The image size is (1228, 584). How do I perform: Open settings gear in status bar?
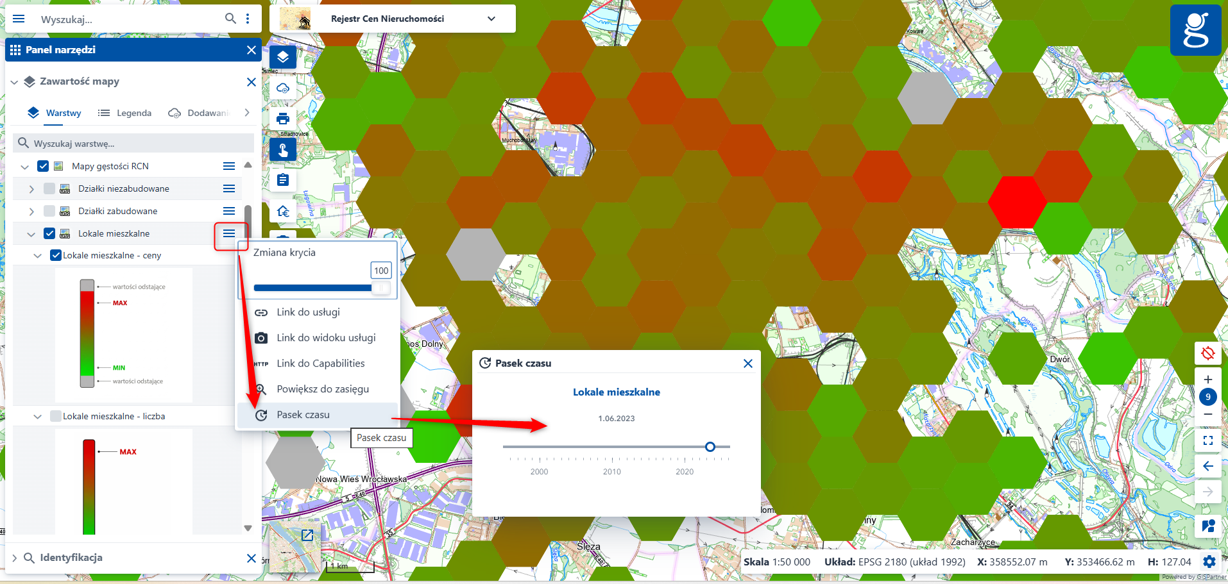pos(1209,562)
